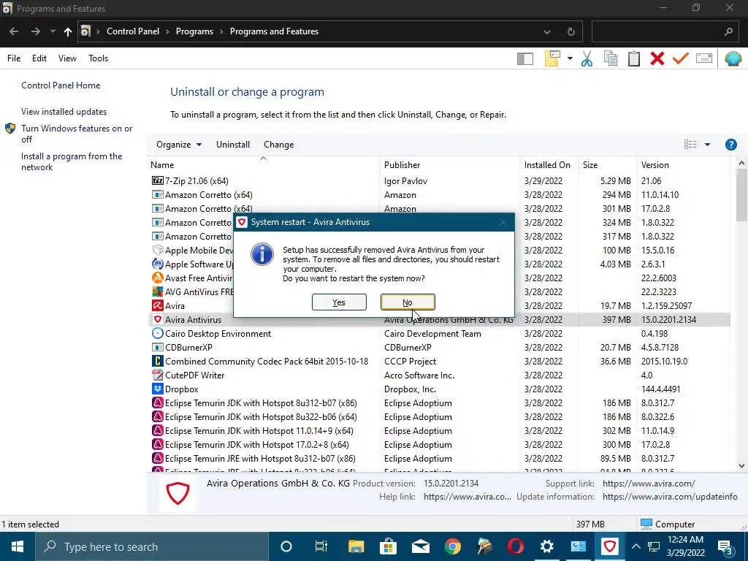
Task: Open the view options dropdown arrow
Action: coord(707,145)
